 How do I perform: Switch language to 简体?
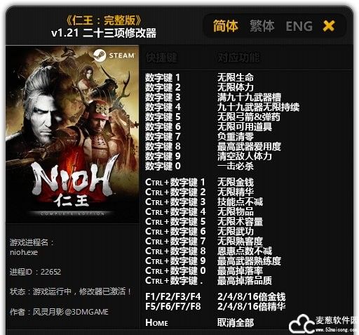[x=226, y=26]
